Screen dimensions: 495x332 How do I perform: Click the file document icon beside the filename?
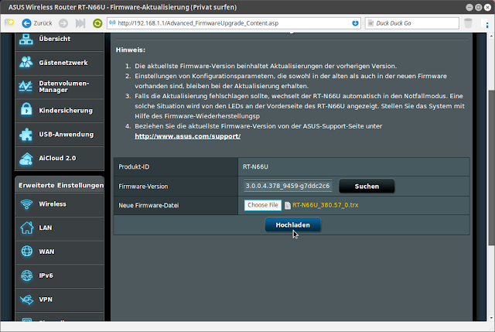pos(287,205)
